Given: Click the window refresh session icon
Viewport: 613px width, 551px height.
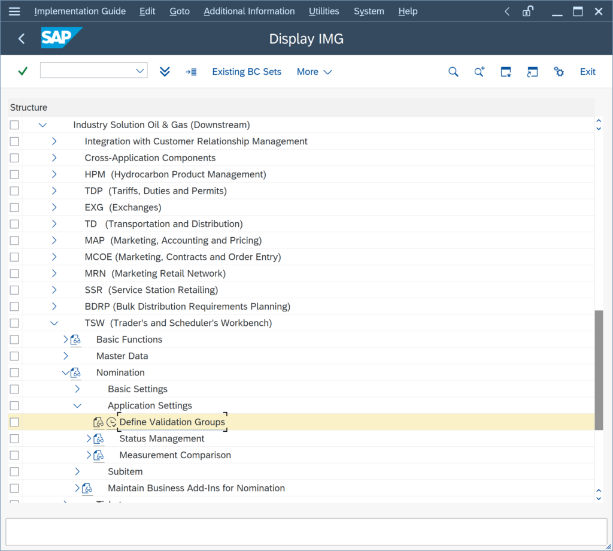Looking at the screenshot, I should 532,71.
